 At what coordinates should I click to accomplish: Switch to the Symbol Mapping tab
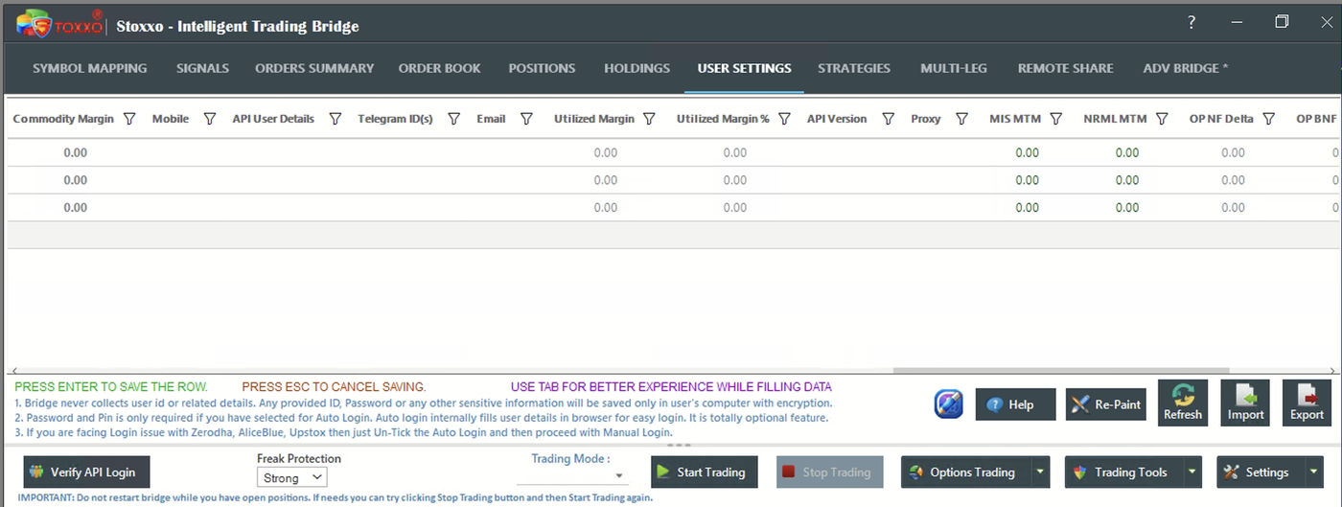click(x=90, y=68)
